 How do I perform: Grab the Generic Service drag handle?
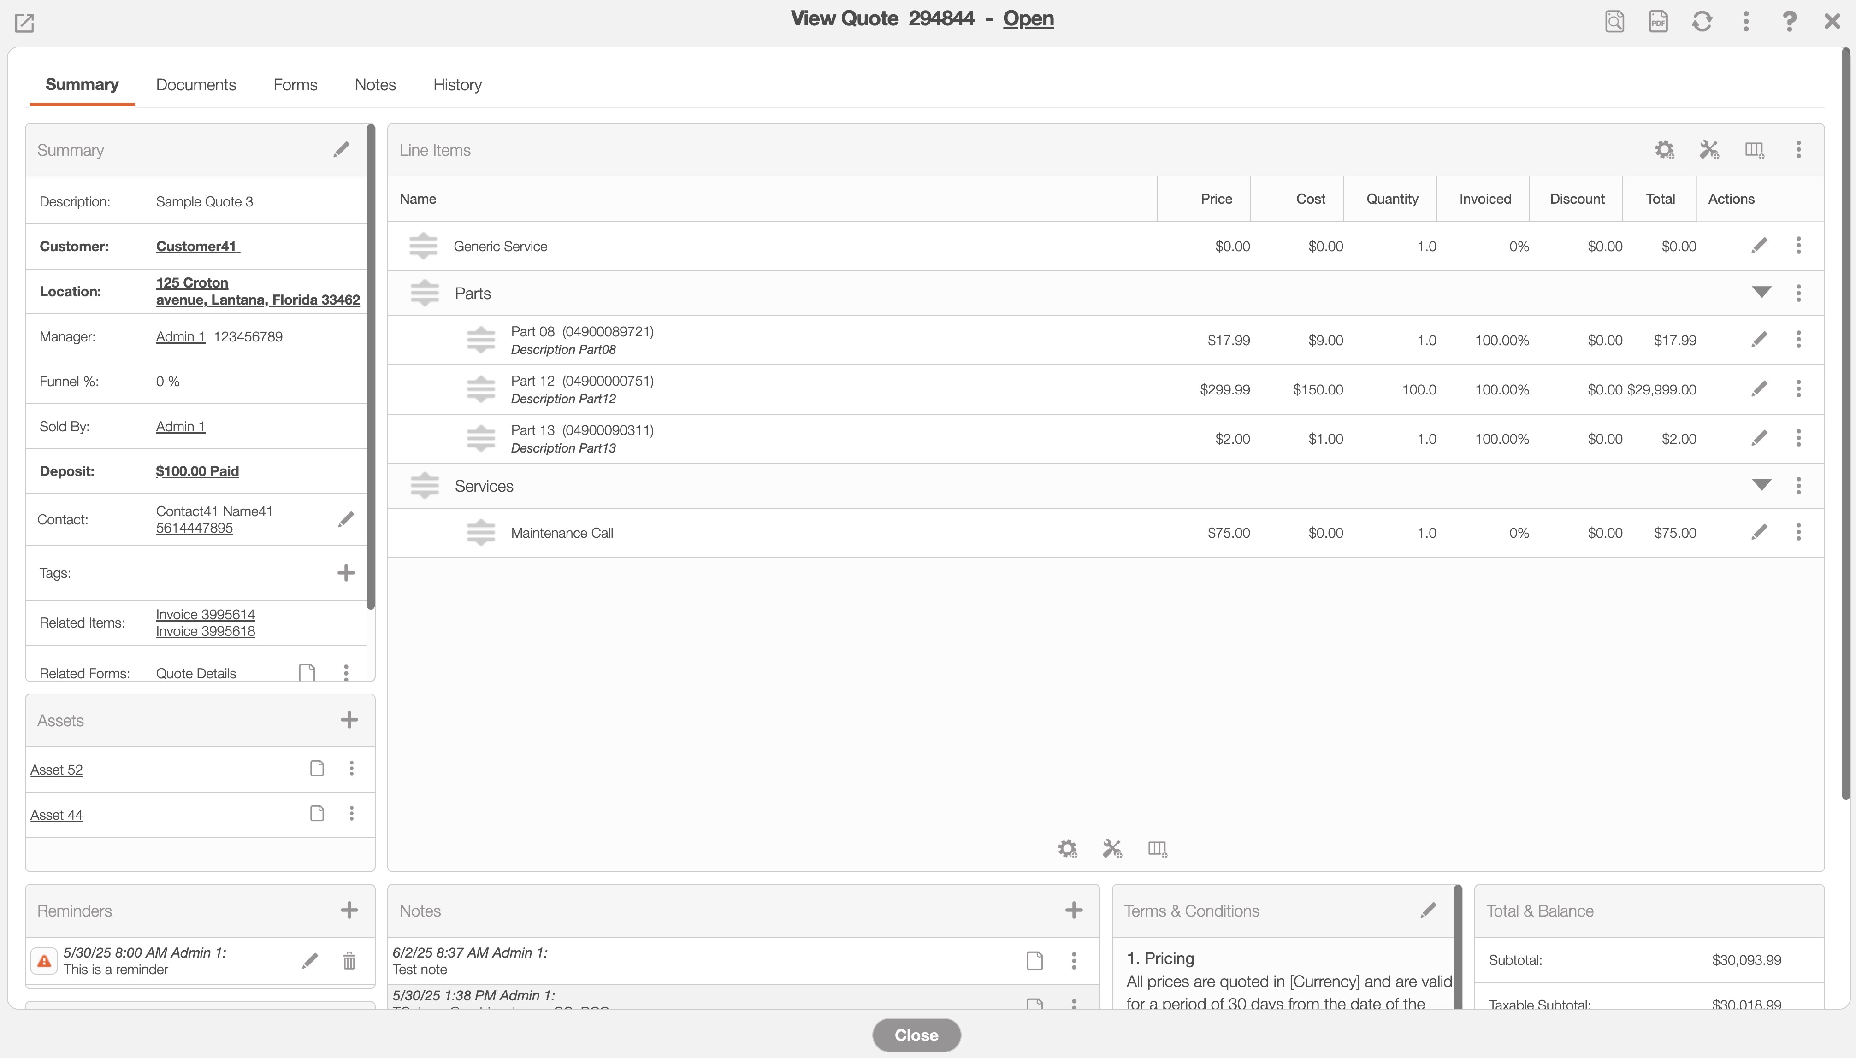coord(423,247)
